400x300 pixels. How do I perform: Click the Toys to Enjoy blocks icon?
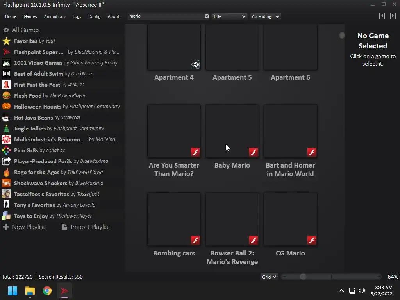point(6,216)
